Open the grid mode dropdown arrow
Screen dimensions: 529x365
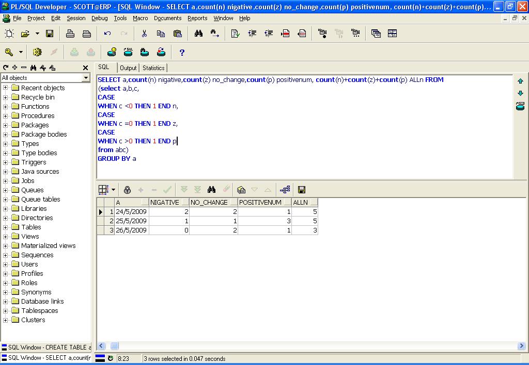[113, 190]
